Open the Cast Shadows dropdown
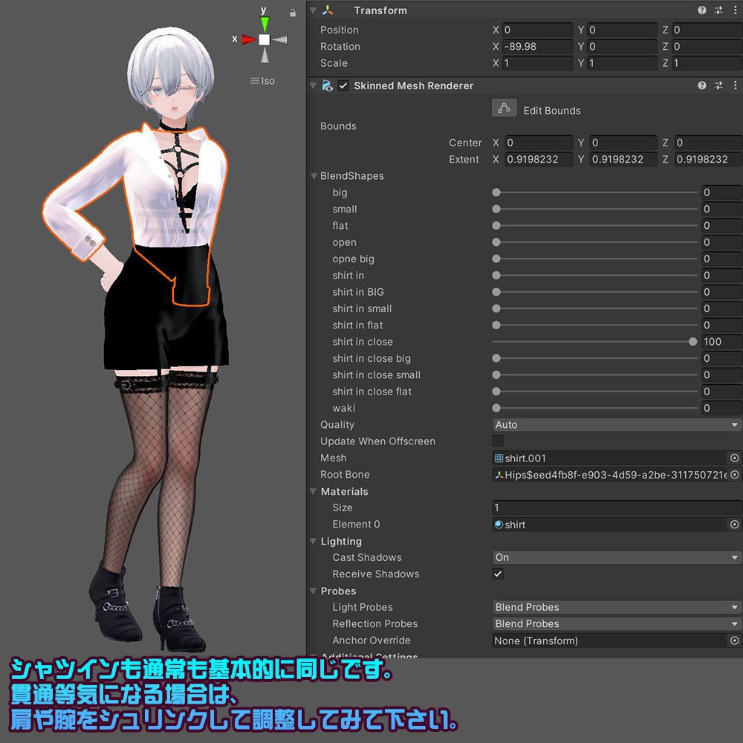 click(x=617, y=557)
